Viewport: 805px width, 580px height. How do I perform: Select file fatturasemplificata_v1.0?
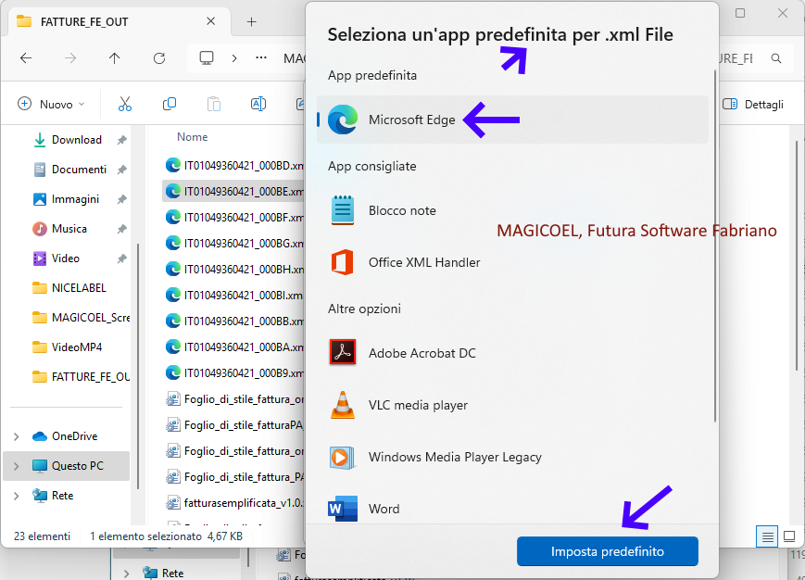point(233,502)
